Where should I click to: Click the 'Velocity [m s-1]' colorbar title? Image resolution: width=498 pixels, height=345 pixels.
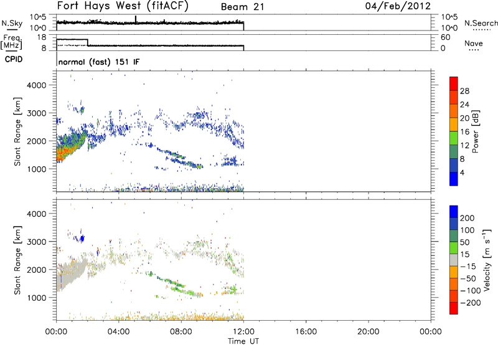point(487,260)
